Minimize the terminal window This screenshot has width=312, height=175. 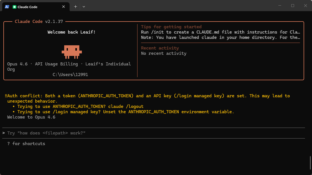(x=279, y=6)
